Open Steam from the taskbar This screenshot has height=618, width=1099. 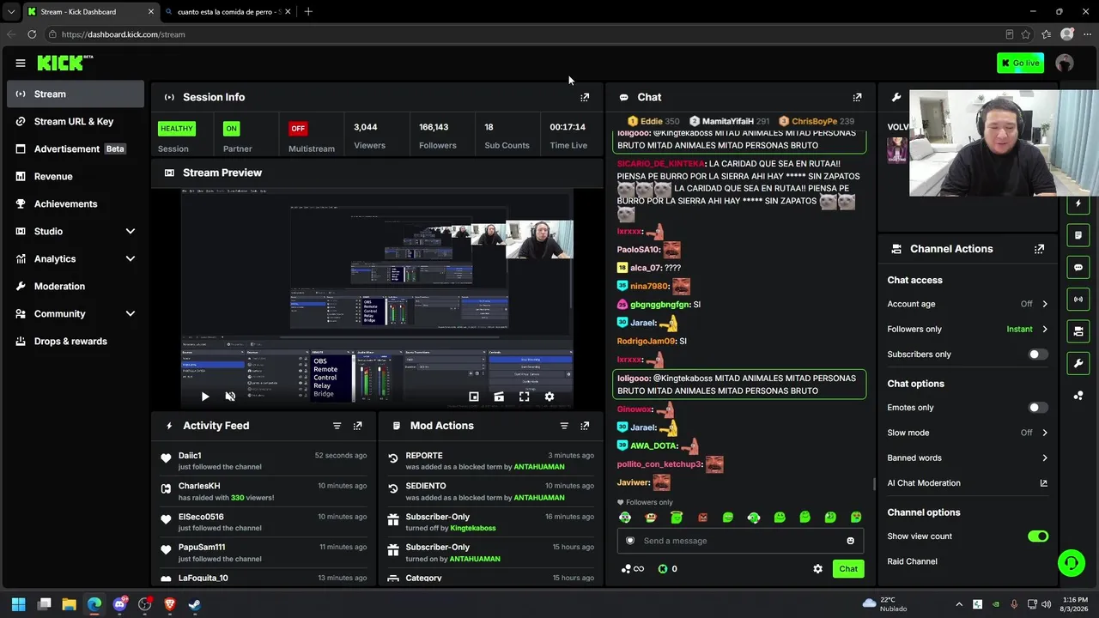(x=195, y=604)
